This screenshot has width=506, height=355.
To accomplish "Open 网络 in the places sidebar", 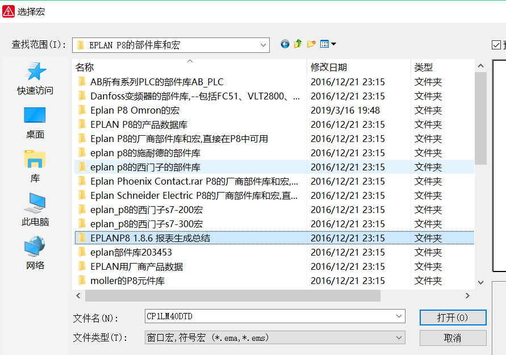I will [35, 253].
